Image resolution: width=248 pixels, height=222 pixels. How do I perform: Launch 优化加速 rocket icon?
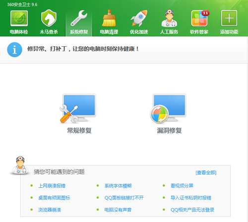point(139,18)
